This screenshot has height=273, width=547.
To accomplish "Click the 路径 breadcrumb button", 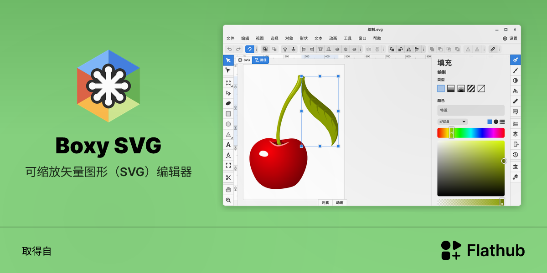I will point(261,60).
